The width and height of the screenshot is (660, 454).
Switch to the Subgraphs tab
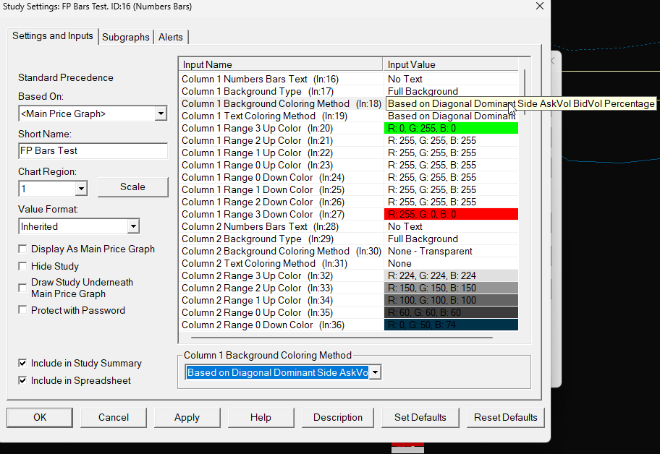point(125,37)
